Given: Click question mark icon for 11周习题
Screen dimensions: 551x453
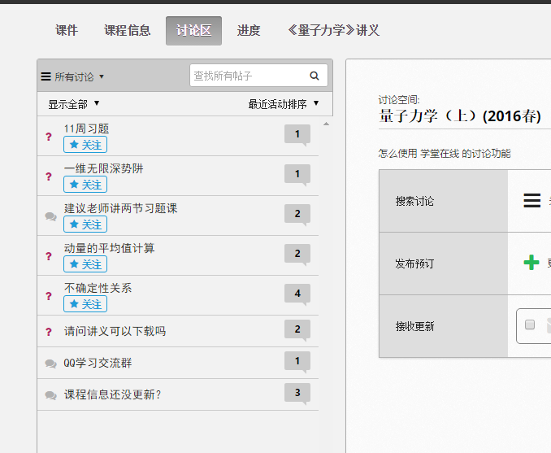Looking at the screenshot, I should click(49, 137).
